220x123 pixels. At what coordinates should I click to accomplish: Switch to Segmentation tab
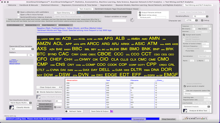[106, 5]
